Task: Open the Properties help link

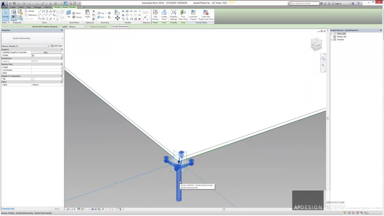Action: tap(8, 208)
